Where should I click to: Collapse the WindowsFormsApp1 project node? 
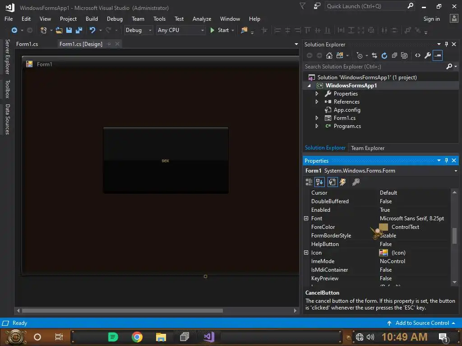pos(309,86)
